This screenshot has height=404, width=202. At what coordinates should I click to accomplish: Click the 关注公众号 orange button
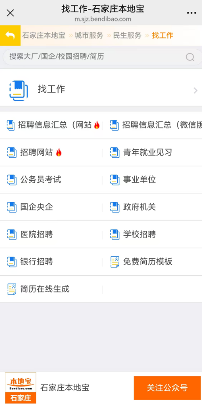[x=167, y=388]
